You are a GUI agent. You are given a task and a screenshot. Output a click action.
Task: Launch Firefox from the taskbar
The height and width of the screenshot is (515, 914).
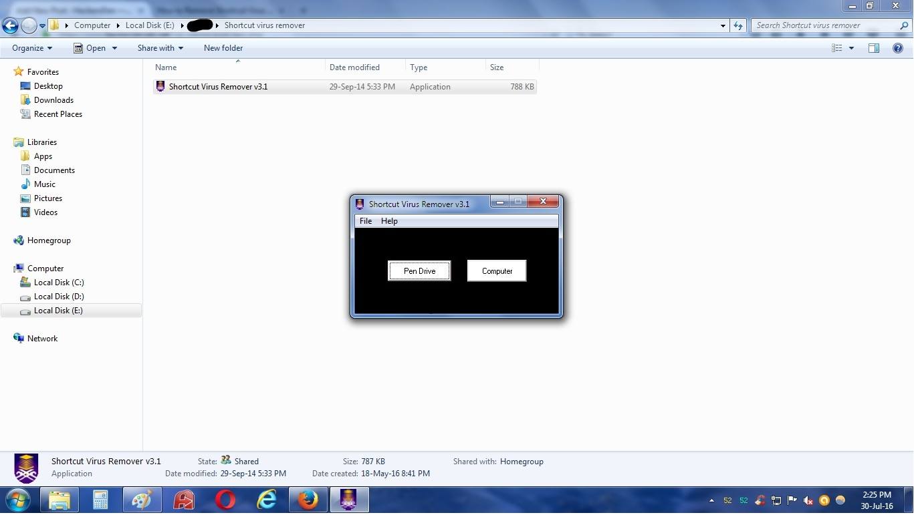pos(308,500)
